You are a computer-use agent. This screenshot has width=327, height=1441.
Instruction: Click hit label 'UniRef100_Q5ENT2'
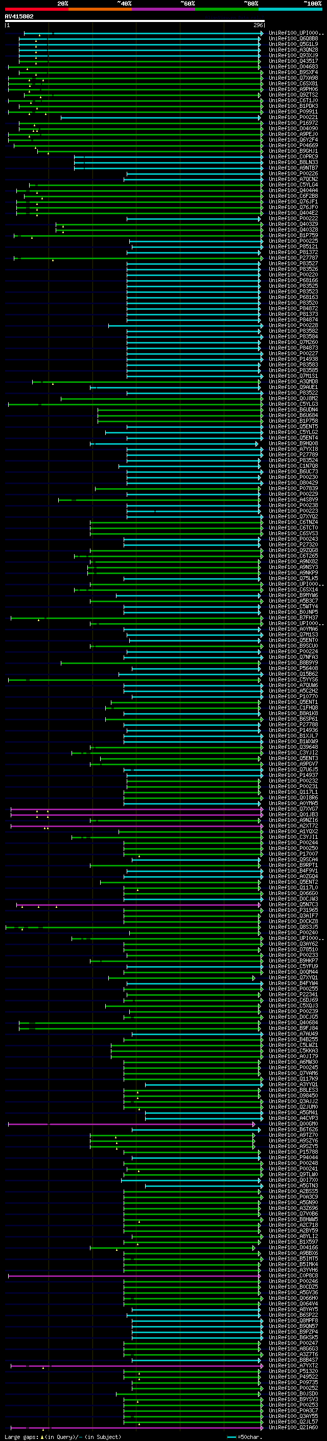(x=293, y=882)
